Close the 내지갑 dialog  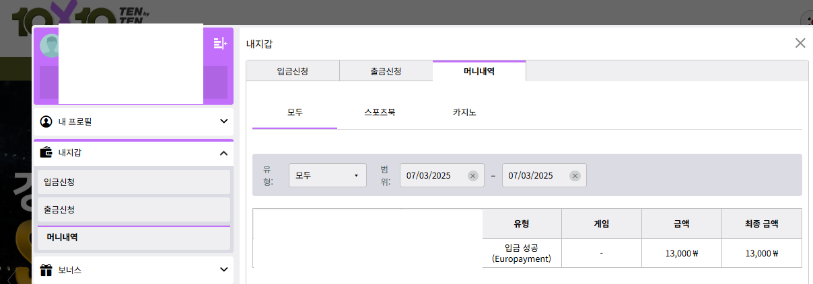800,43
